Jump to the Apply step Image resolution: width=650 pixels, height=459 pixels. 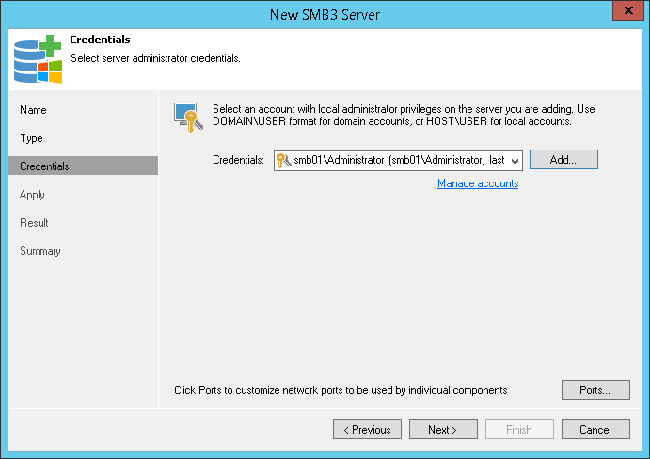[33, 195]
